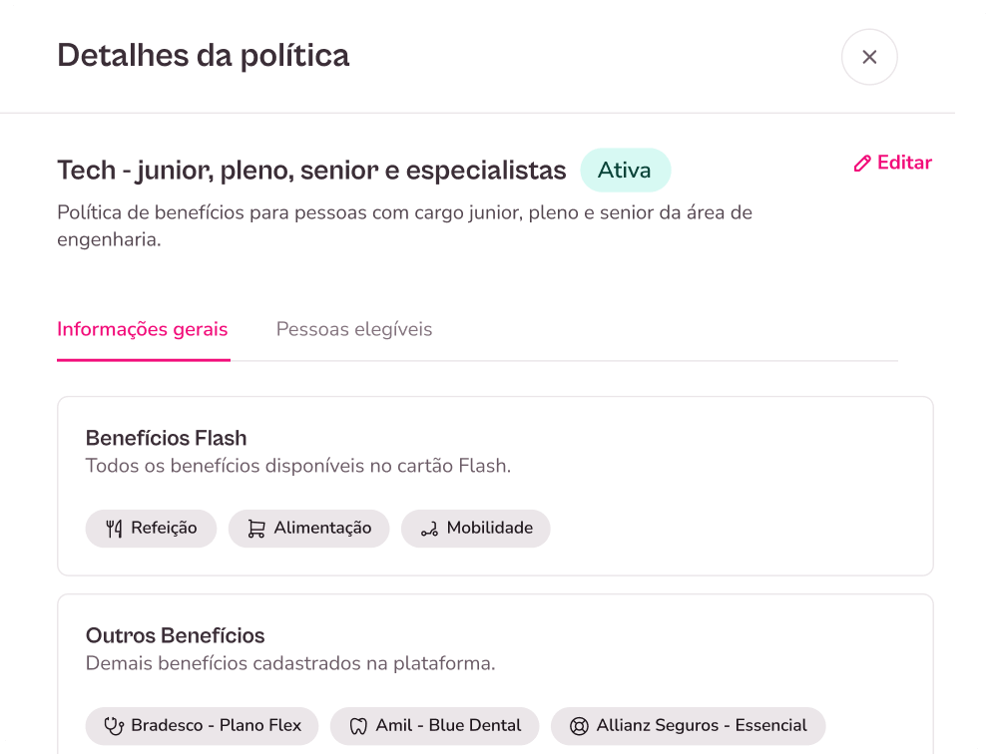Click the Benefícios Flash card heading

[166, 438]
